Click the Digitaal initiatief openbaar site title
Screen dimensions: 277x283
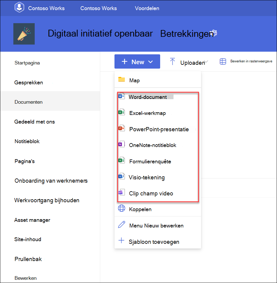(x=100, y=33)
